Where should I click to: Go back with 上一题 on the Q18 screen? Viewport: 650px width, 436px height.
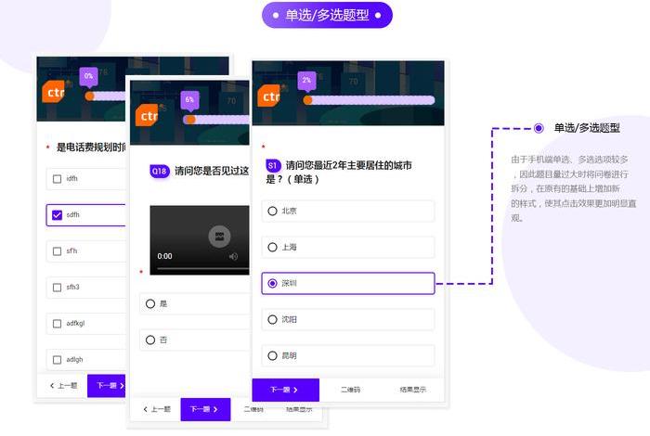point(156,409)
